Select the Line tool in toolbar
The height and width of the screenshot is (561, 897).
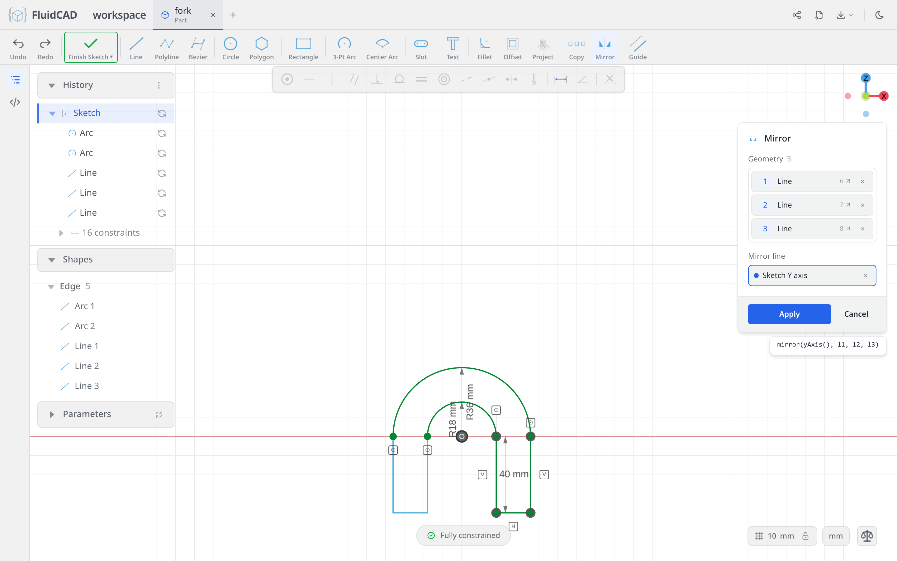click(x=136, y=48)
